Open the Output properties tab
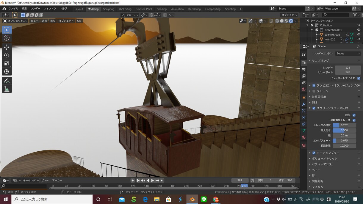 [x=303, y=70]
